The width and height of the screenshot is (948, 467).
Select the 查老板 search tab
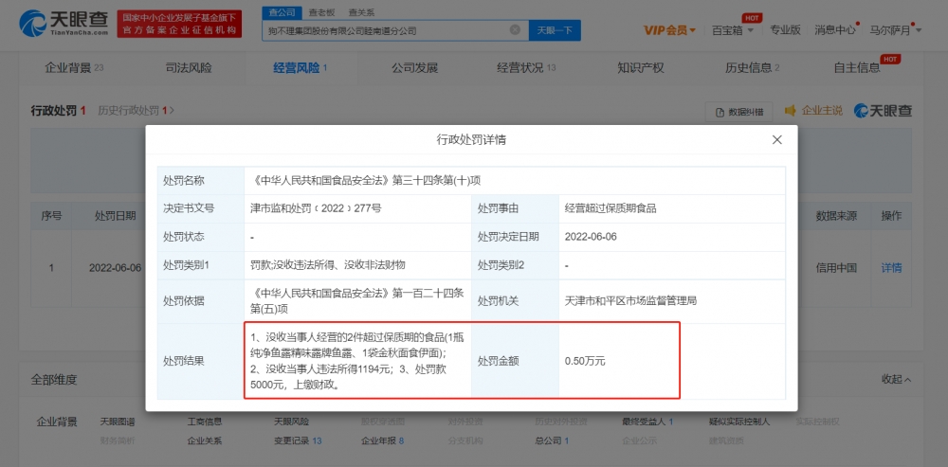pos(321,12)
